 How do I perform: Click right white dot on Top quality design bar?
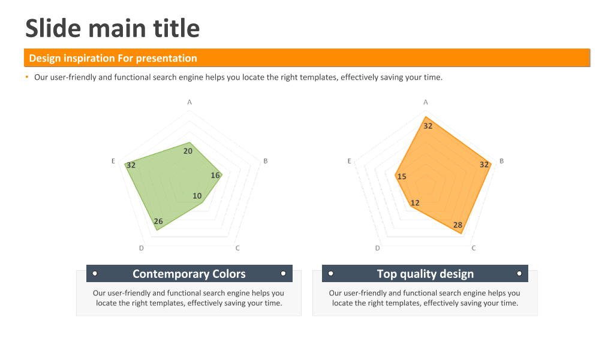pyautogui.click(x=519, y=273)
